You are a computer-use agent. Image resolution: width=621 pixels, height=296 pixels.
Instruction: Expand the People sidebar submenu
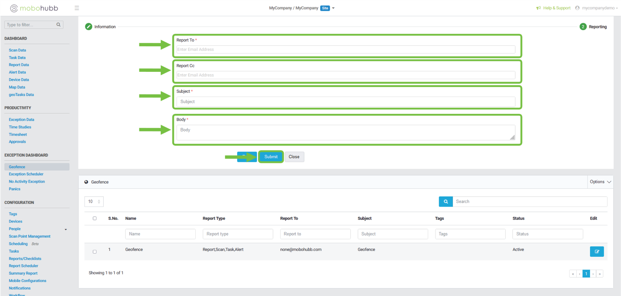tap(66, 229)
